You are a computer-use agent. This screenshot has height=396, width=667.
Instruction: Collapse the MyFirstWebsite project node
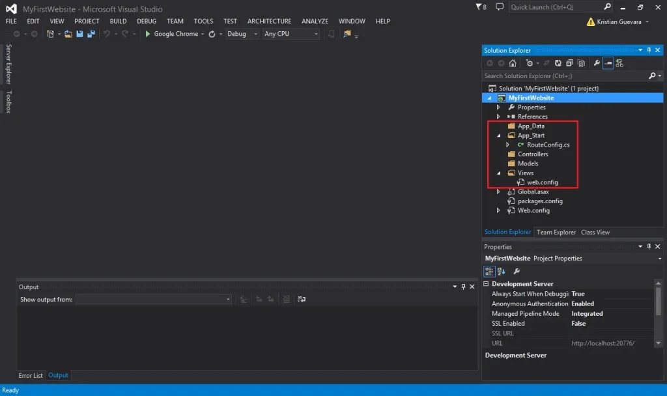489,98
